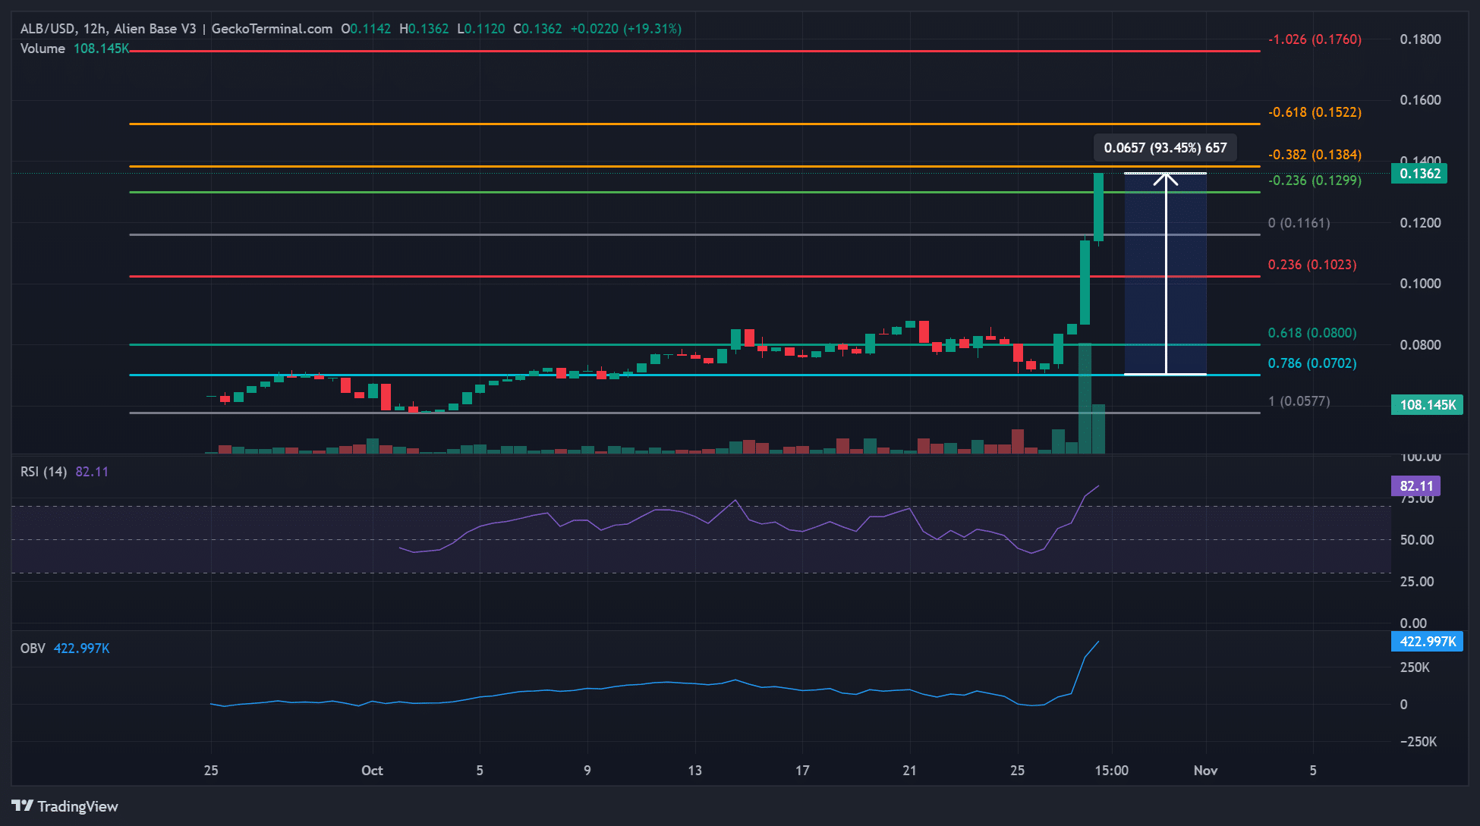Click the price range tooltip 0.0657 (93.45%)

(x=1165, y=148)
